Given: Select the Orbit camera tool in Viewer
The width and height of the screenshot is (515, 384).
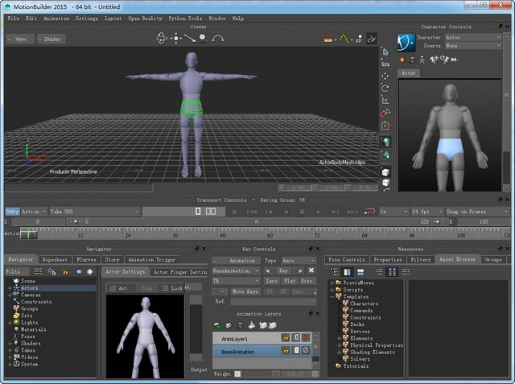Looking at the screenshot, I should click(x=161, y=39).
